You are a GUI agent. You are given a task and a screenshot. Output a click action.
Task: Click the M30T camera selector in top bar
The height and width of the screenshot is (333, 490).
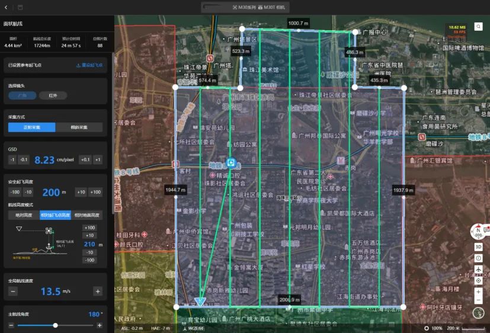271,7
